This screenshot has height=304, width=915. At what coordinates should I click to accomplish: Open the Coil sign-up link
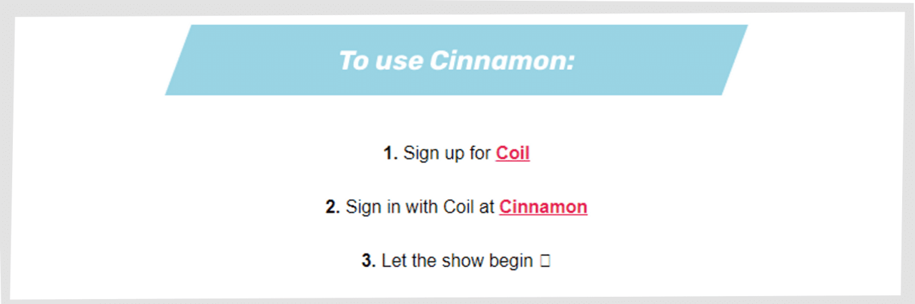pos(513,153)
